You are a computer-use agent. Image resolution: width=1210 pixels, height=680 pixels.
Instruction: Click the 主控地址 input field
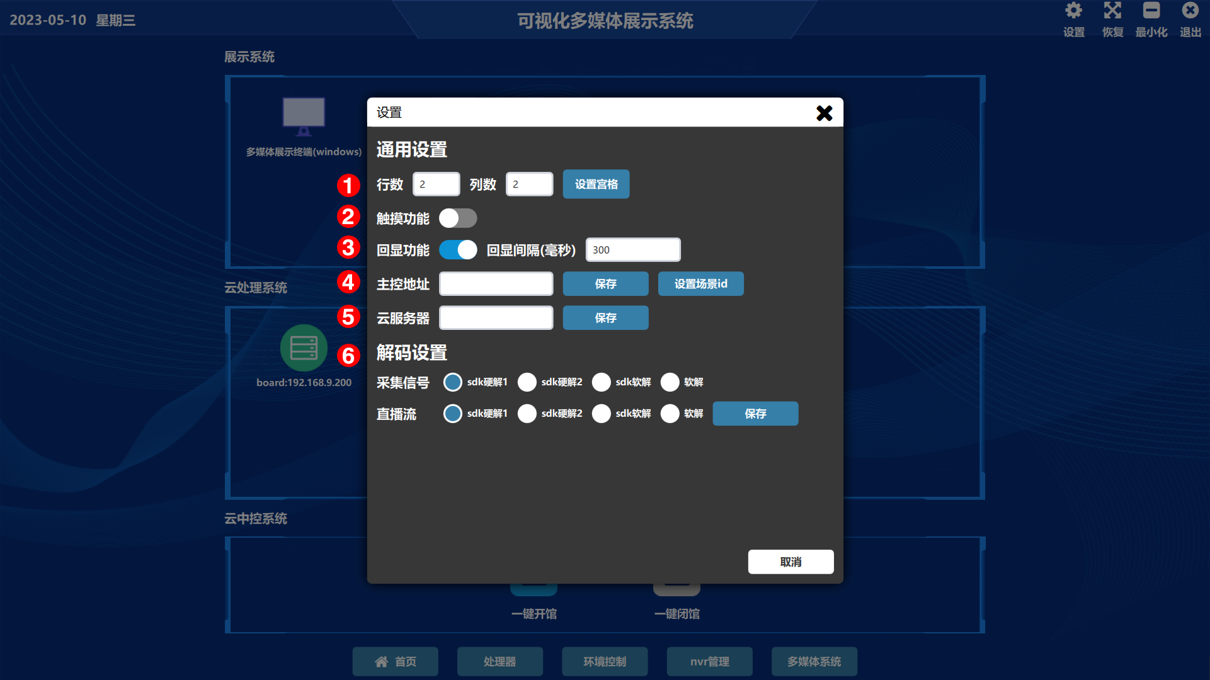(496, 284)
